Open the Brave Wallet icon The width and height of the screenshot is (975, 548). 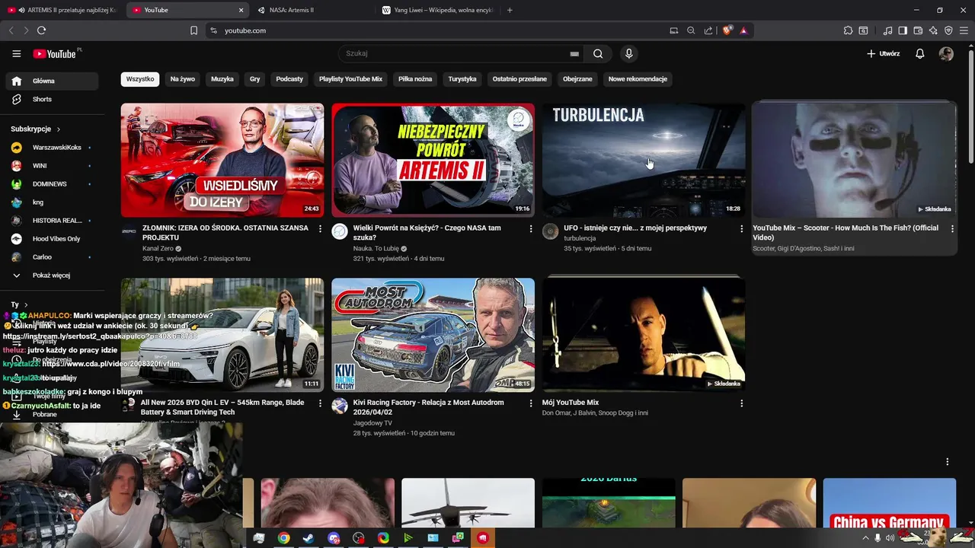[918, 30]
